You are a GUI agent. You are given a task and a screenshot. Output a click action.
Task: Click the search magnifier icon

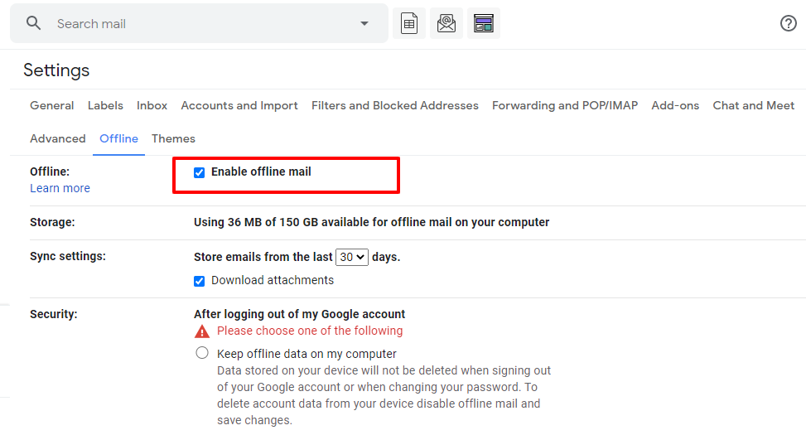(x=33, y=23)
